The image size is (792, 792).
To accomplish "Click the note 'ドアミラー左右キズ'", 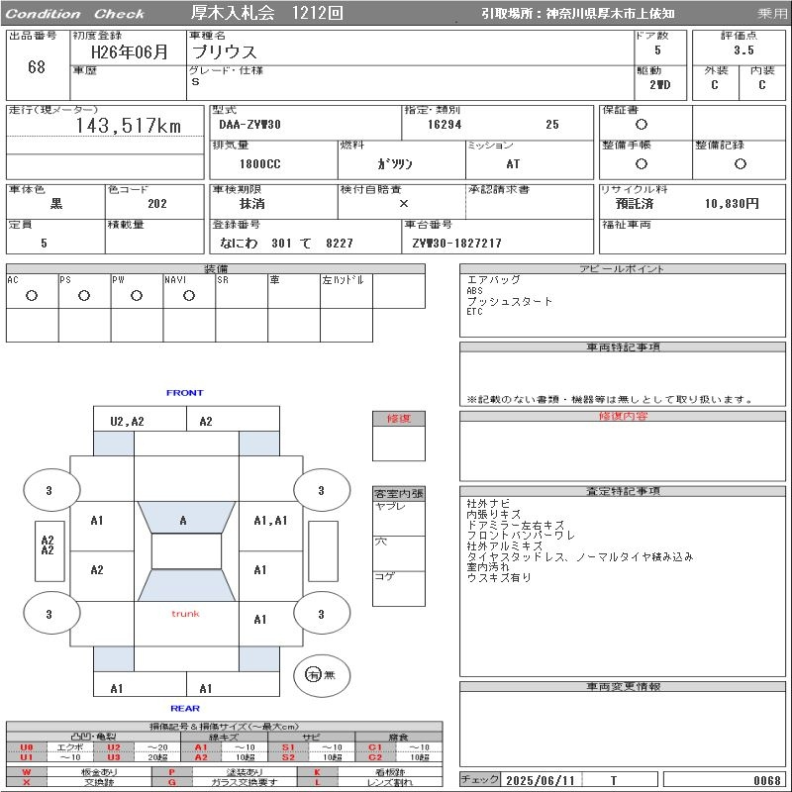I will (515, 526).
